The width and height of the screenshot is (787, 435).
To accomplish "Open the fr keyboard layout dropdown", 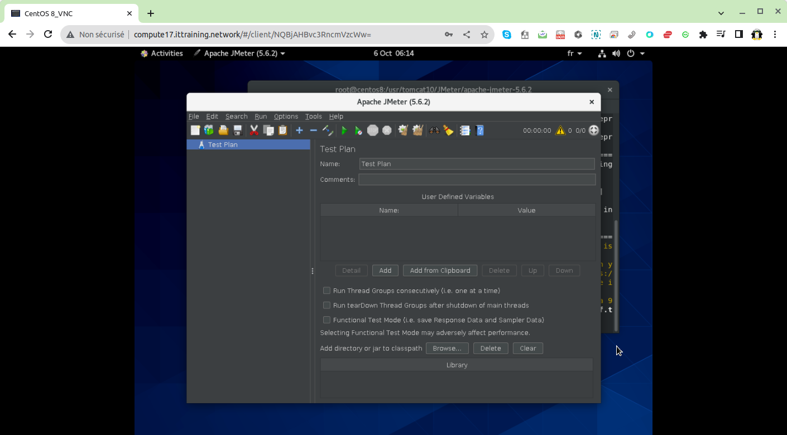I will [x=574, y=54].
